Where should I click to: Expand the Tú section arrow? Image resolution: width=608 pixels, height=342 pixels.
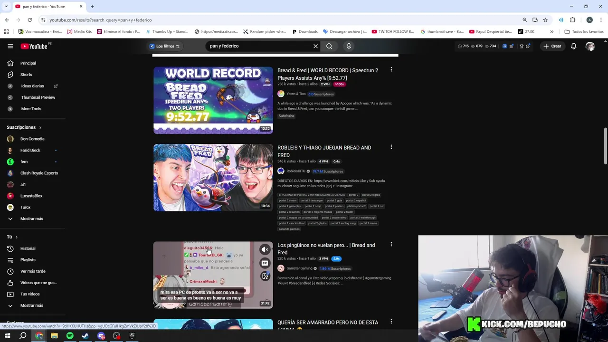(16, 237)
